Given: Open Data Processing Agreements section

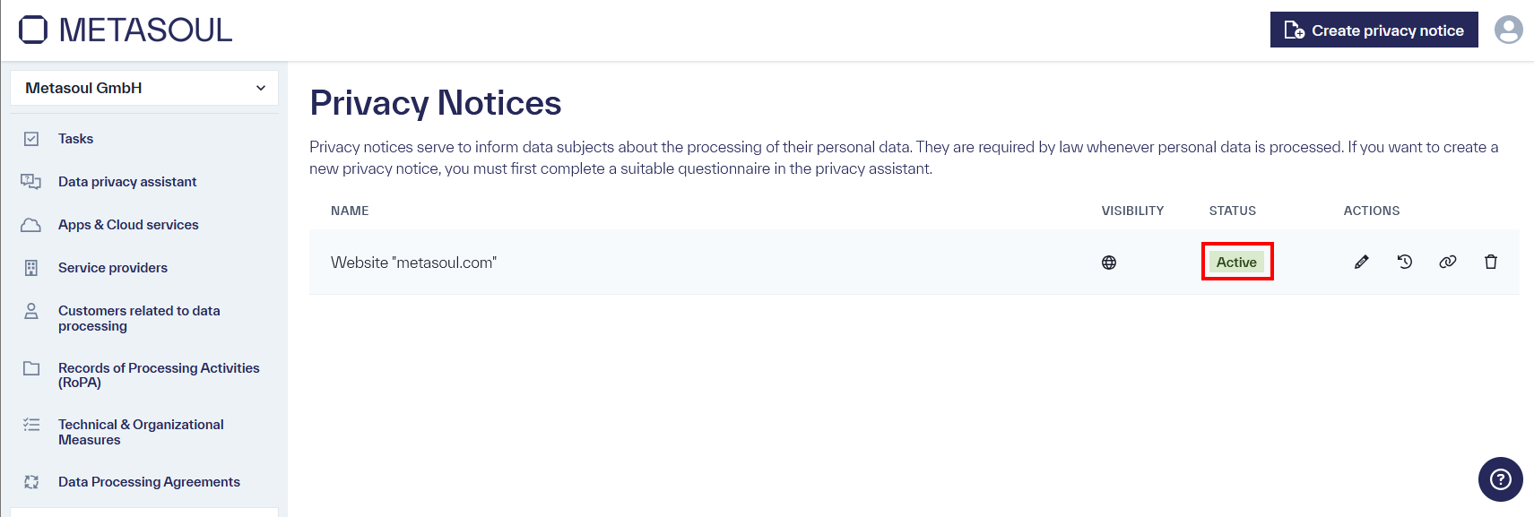Looking at the screenshot, I should coord(149,482).
